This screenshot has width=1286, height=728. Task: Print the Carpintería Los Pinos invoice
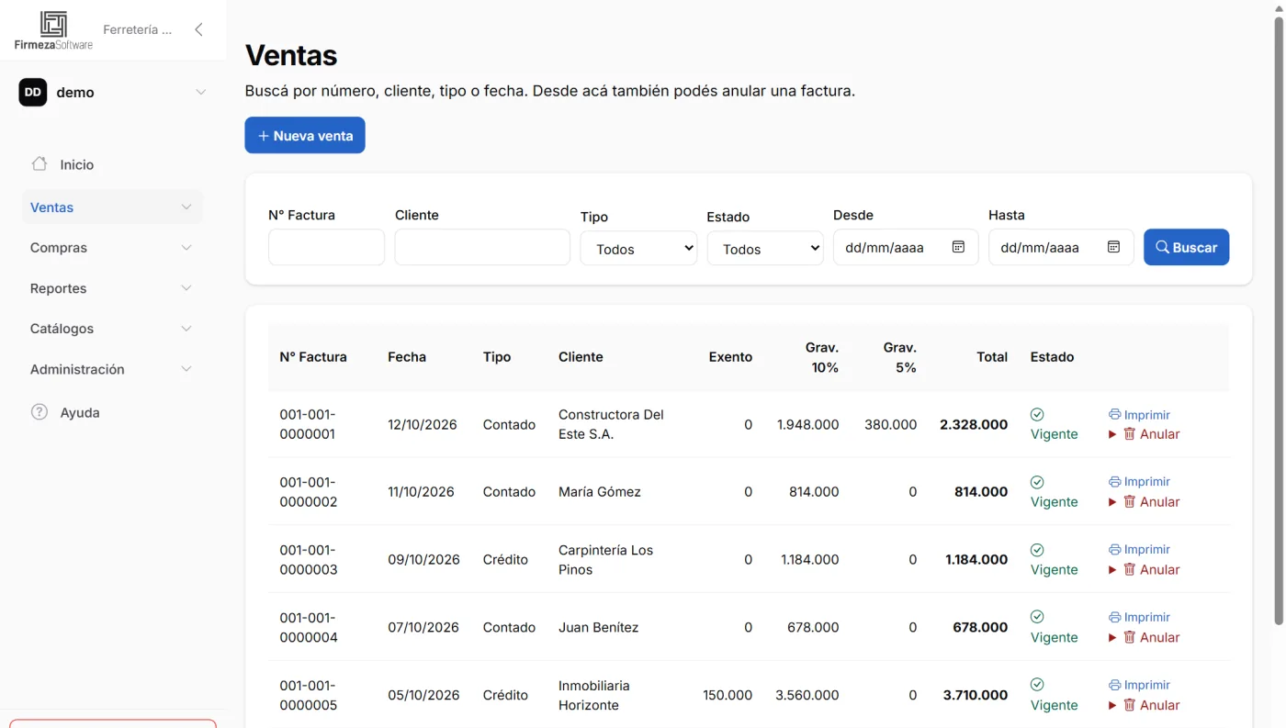point(1139,550)
